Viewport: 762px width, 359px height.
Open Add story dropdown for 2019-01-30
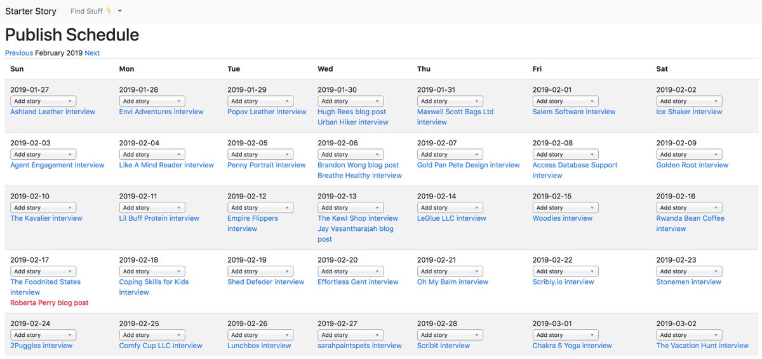click(351, 101)
